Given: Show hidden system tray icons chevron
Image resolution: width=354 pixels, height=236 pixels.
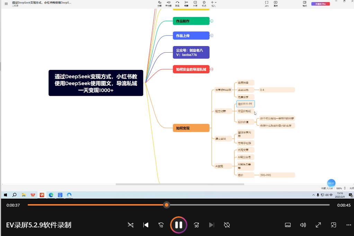Looking at the screenshot, I should click(313, 195).
